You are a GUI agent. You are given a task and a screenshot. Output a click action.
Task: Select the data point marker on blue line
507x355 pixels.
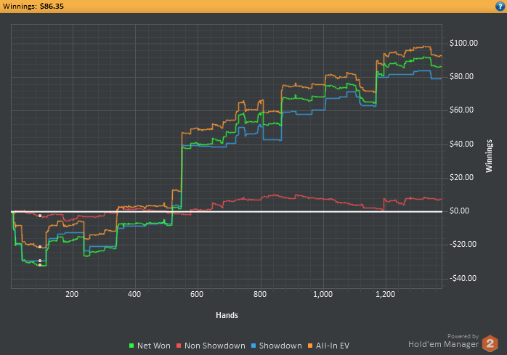click(x=40, y=261)
